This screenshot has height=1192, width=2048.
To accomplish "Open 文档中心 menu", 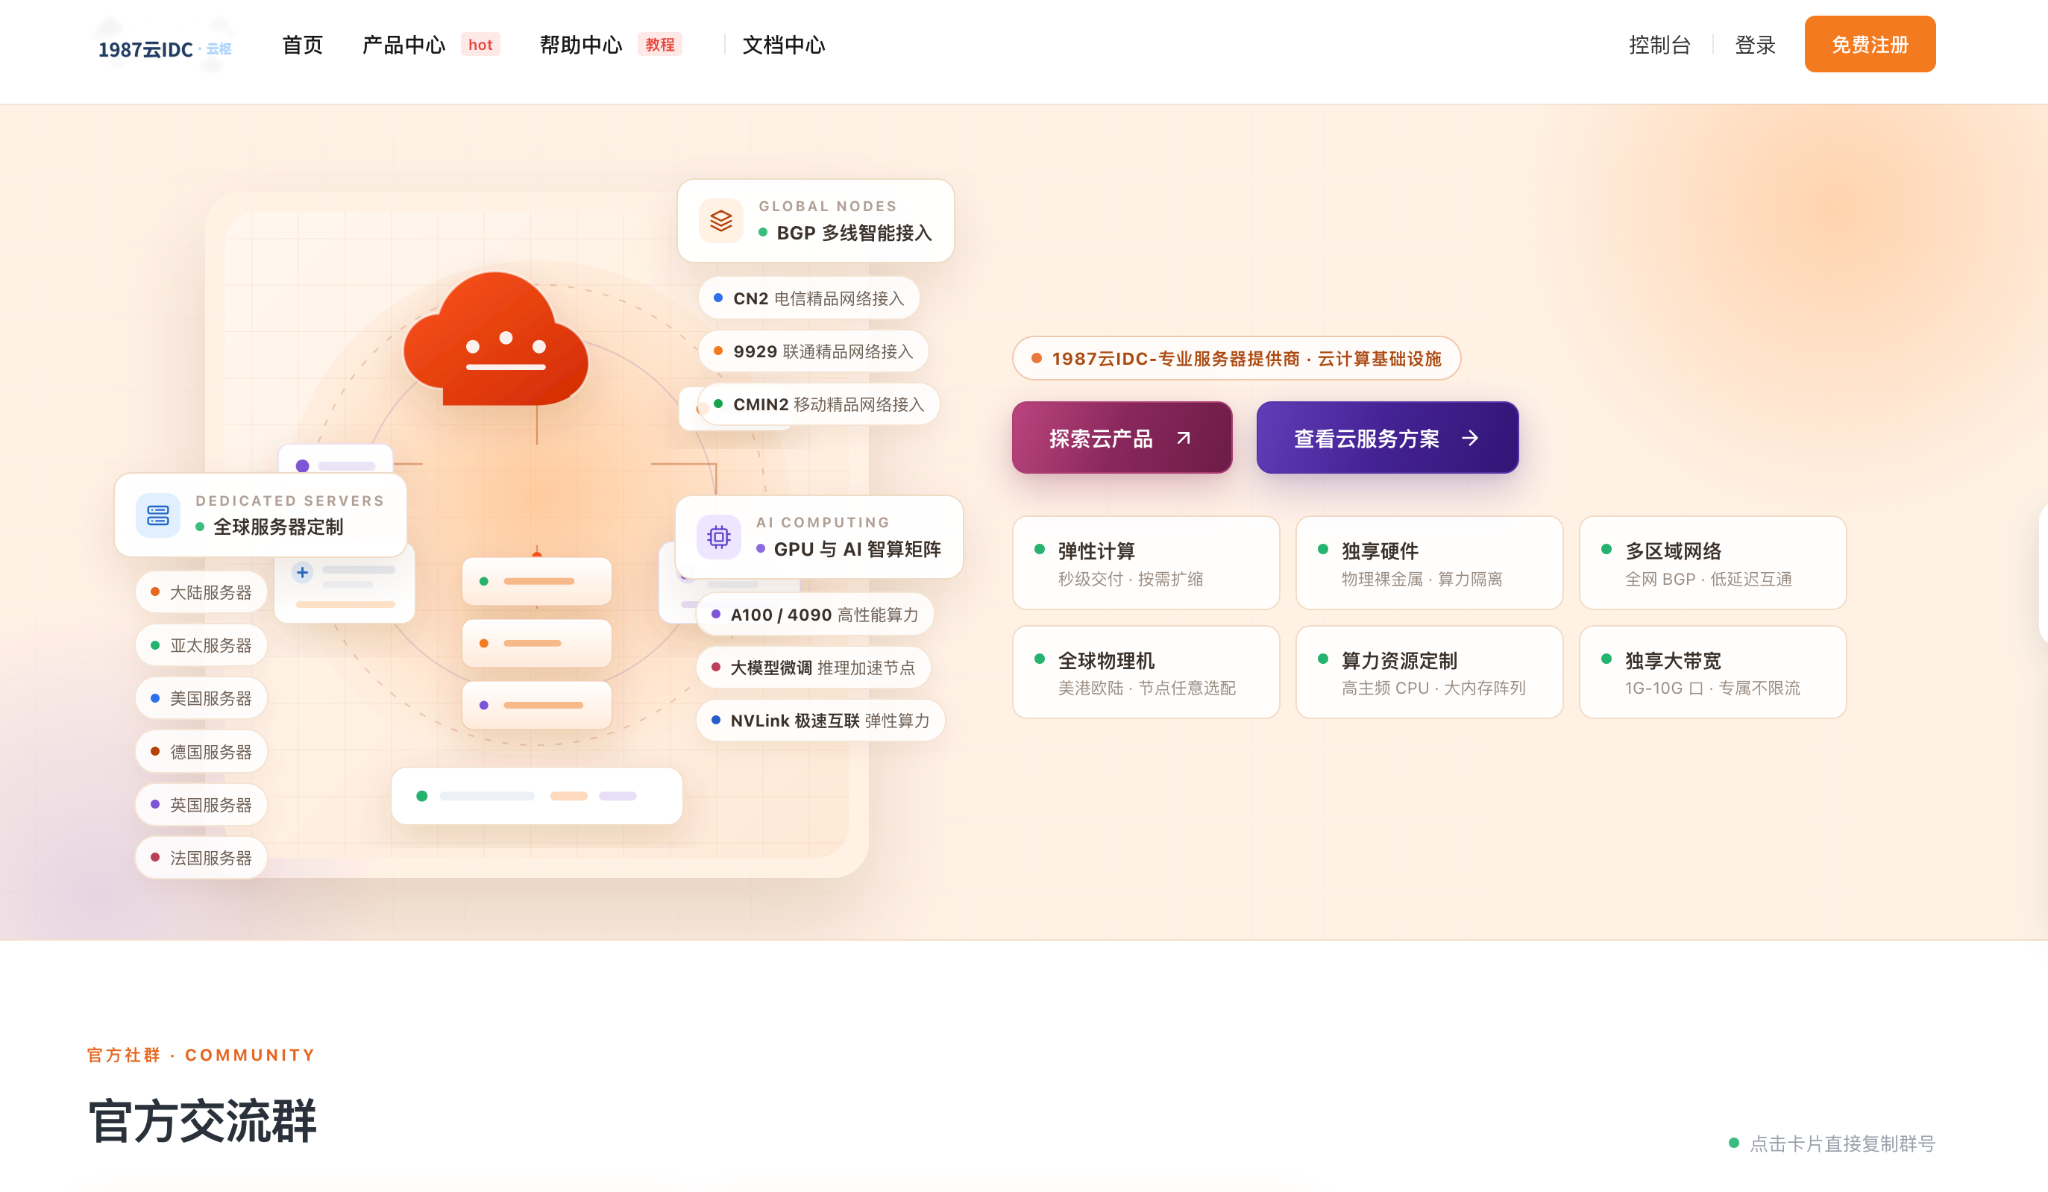I will (x=783, y=45).
